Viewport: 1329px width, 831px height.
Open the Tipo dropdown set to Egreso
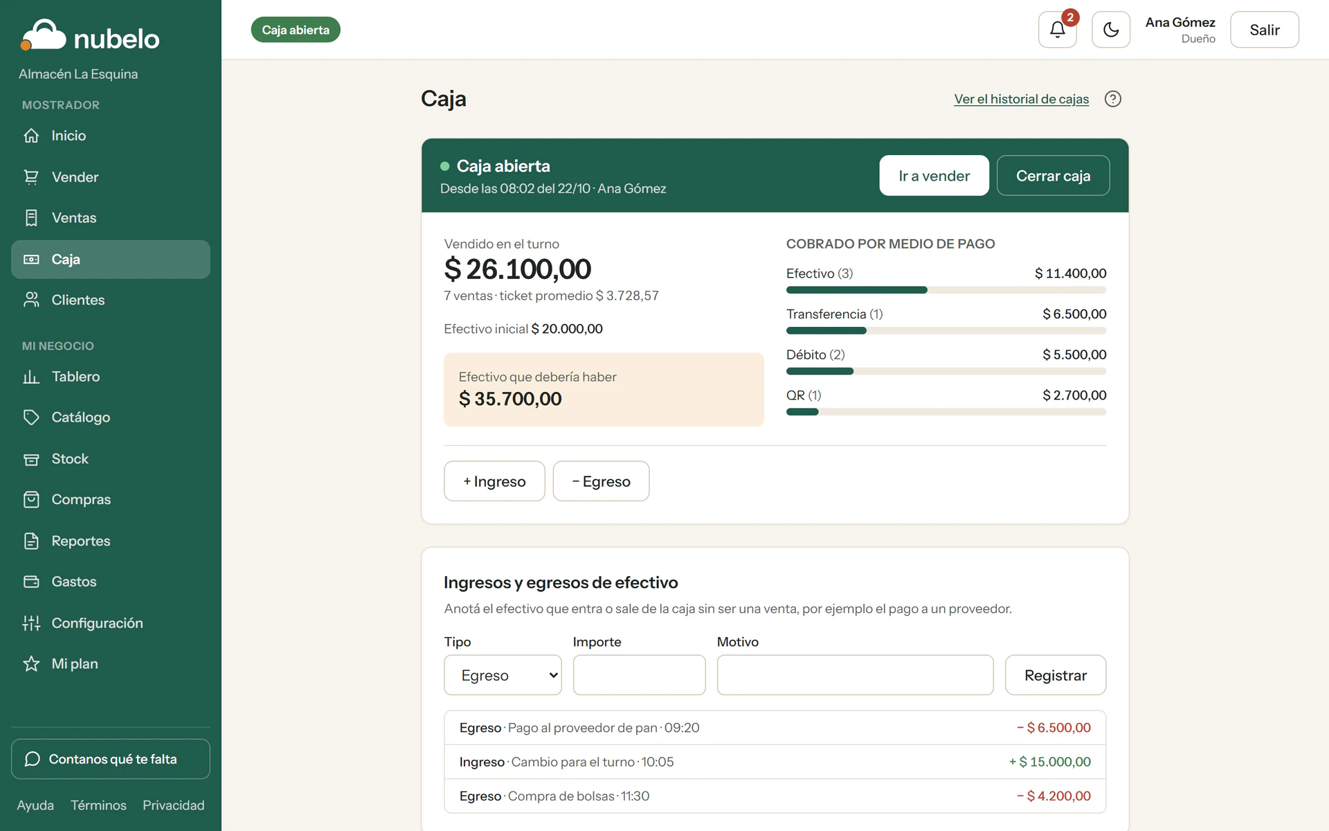coord(503,675)
